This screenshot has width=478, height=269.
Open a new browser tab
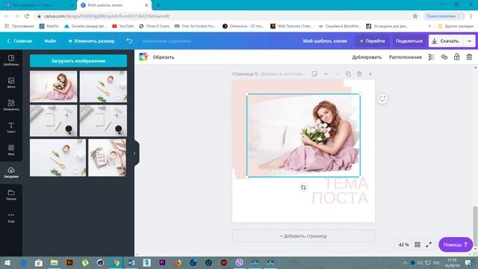click(x=158, y=5)
